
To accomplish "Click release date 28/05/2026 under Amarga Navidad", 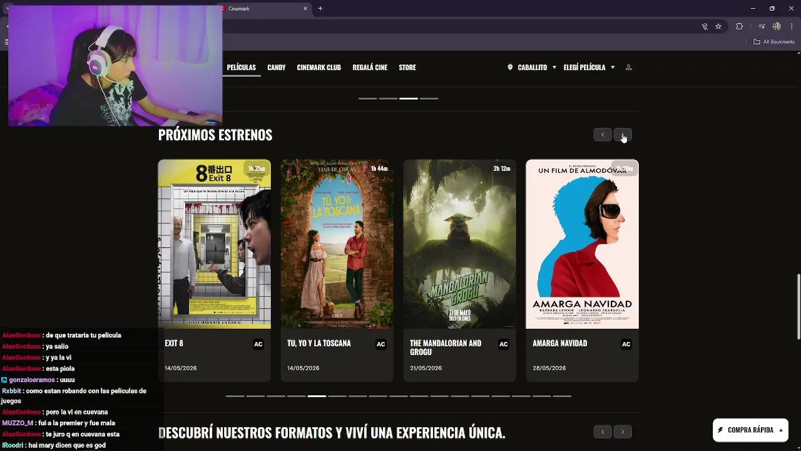I will 549,368.
